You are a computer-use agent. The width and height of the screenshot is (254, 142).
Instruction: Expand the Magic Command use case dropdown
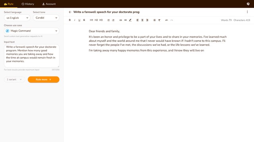tap(32, 31)
